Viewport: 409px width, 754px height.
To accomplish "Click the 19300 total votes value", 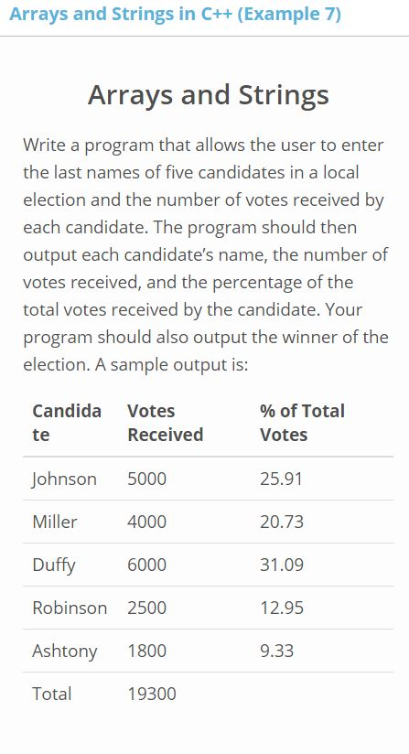I will pyautogui.click(x=152, y=694).
